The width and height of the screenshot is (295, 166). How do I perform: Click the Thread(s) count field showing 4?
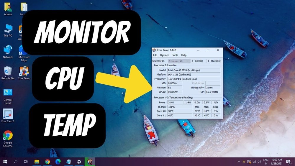click(x=208, y=61)
